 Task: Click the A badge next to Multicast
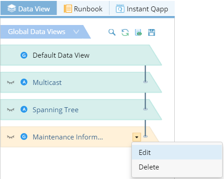[x=24, y=82]
